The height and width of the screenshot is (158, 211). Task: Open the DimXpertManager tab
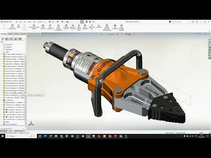(x=15, y=39)
